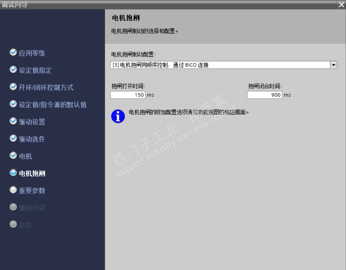Switch to the 驱动设置 step
The height and width of the screenshot is (270, 346).
coord(32,122)
